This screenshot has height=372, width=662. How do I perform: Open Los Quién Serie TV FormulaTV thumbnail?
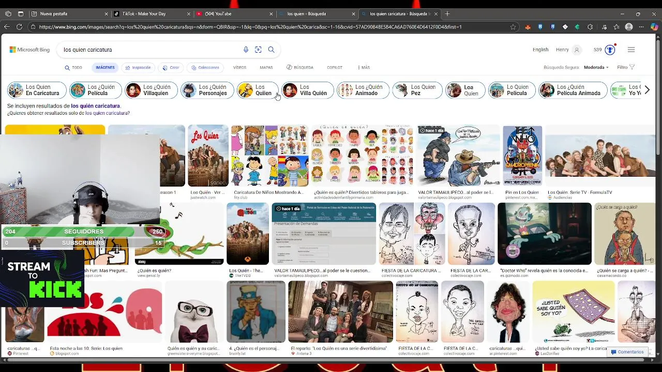click(x=600, y=156)
